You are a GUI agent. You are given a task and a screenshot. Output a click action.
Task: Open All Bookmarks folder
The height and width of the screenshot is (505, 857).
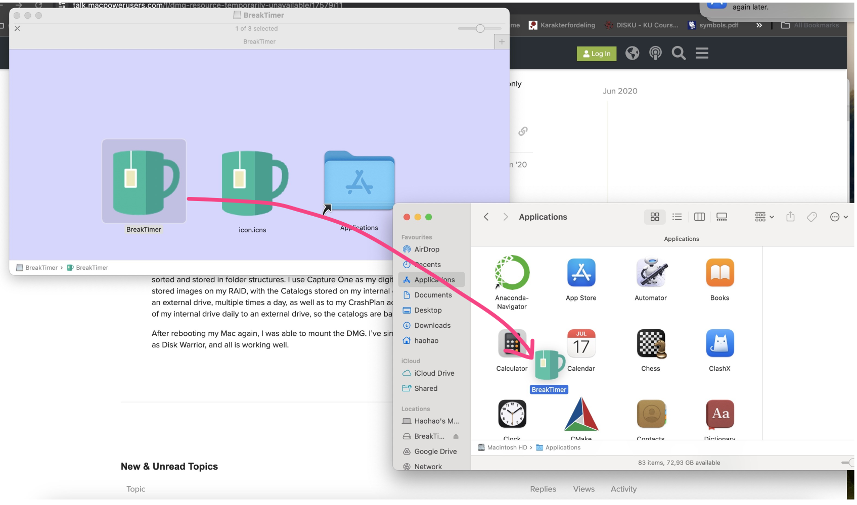click(810, 25)
